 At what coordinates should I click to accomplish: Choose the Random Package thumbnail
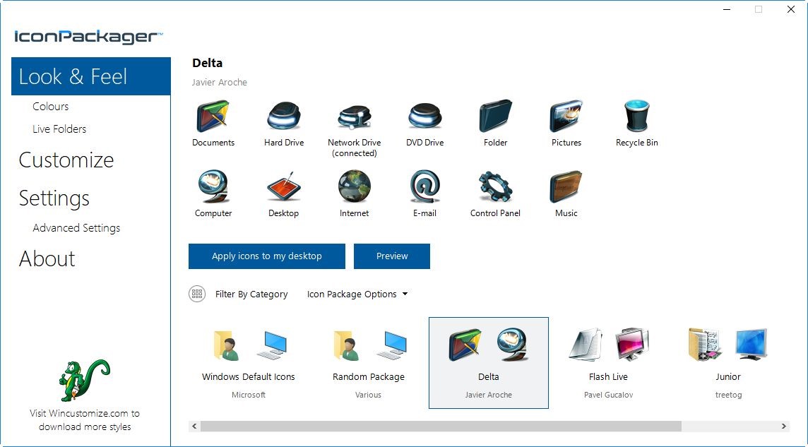coord(369,362)
